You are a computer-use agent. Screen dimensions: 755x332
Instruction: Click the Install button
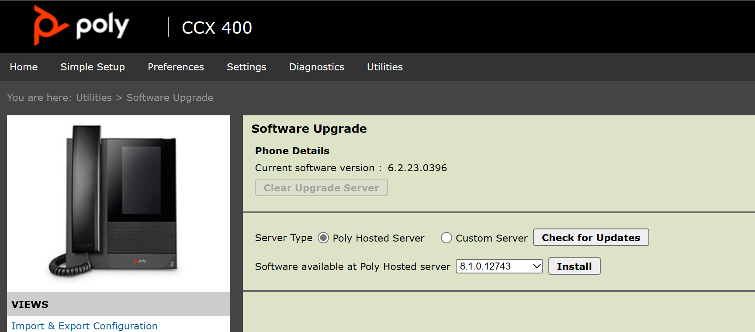(574, 266)
